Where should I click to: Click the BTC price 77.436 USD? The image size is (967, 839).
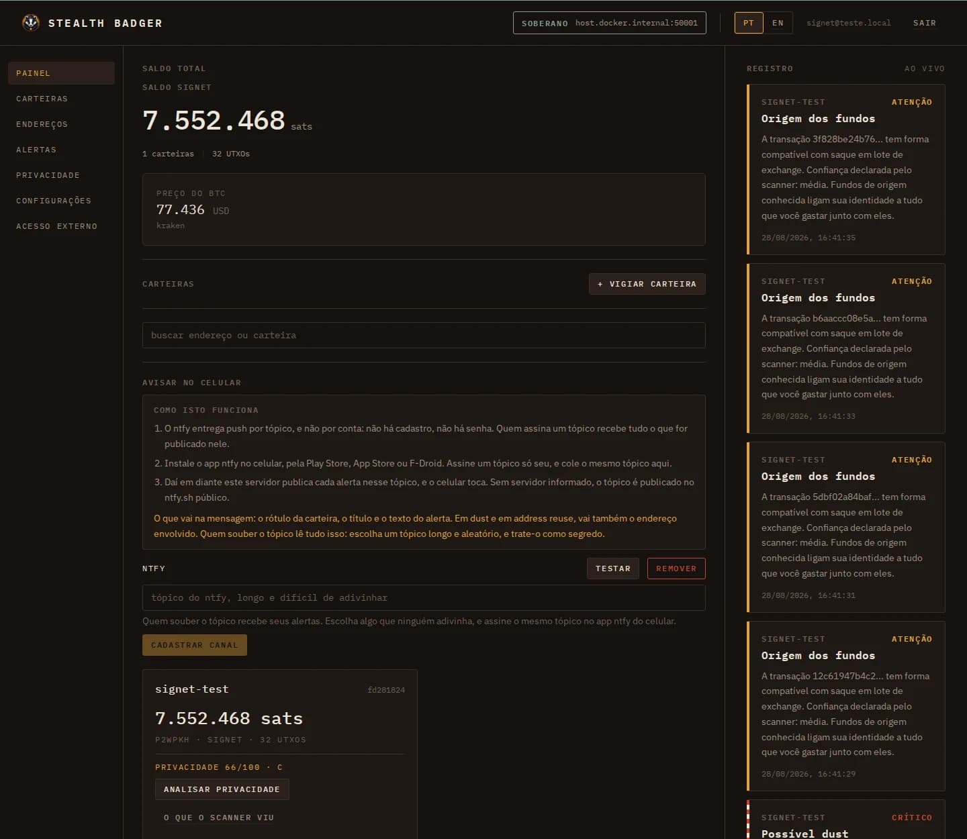click(x=193, y=210)
